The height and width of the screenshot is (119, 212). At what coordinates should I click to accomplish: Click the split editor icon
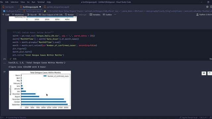[x=211, y=7]
